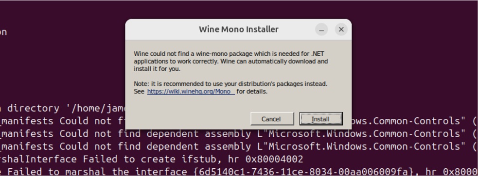Screen dimensions: 478x176
Task: Click the Wine Mono Installer title text
Action: point(239,30)
